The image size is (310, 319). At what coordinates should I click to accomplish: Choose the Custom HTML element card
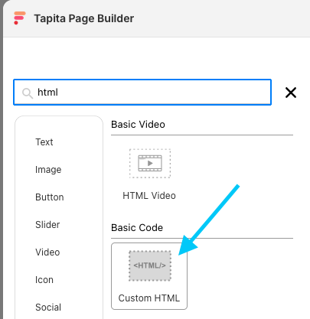149,276
